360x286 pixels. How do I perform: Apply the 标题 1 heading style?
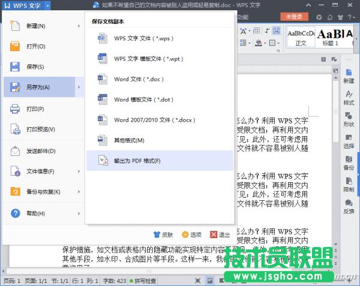click(x=328, y=37)
